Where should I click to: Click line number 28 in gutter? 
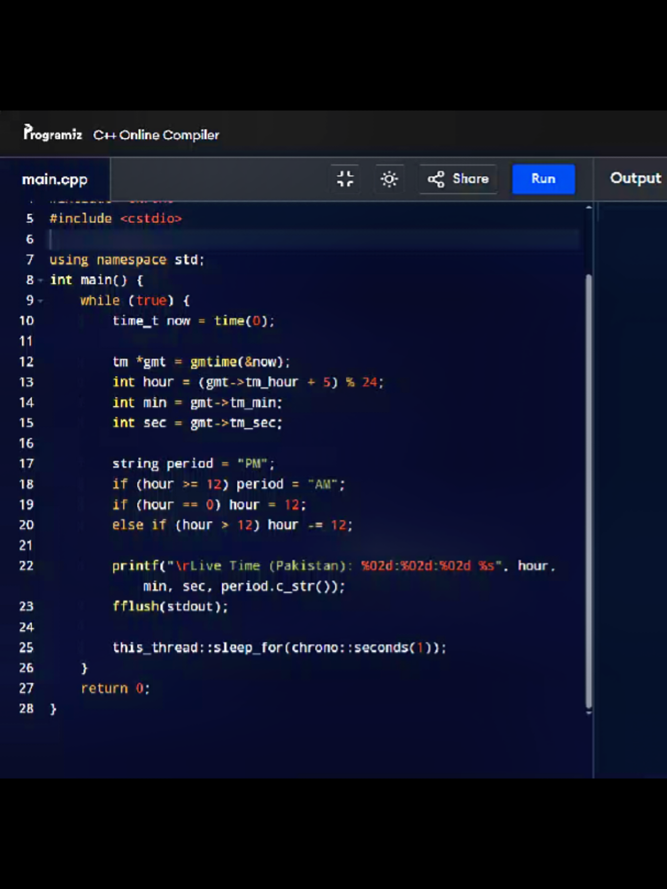[26, 709]
